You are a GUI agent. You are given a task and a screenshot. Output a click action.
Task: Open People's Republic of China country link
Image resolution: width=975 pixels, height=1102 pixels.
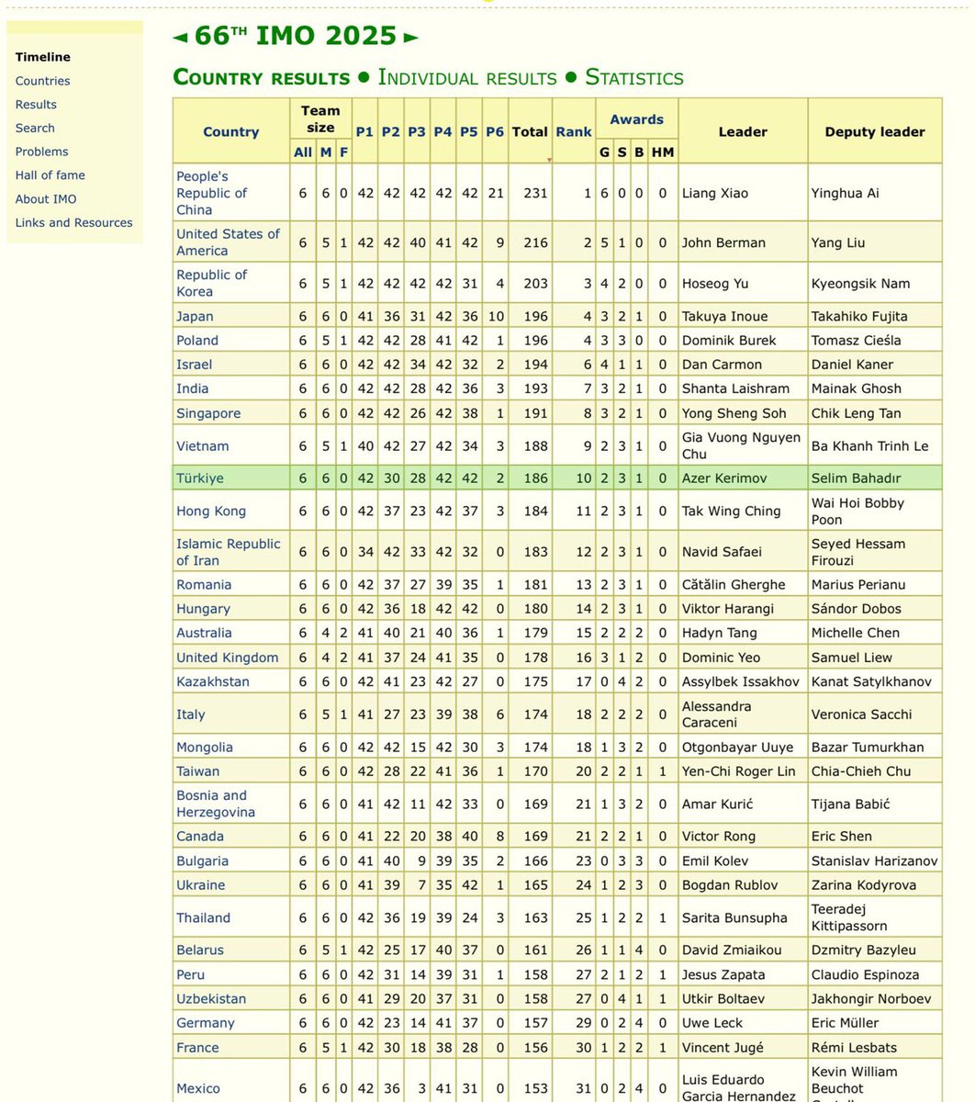212,193
